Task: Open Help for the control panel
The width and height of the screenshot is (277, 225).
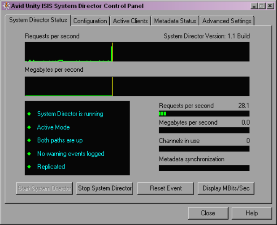Action: (251, 213)
